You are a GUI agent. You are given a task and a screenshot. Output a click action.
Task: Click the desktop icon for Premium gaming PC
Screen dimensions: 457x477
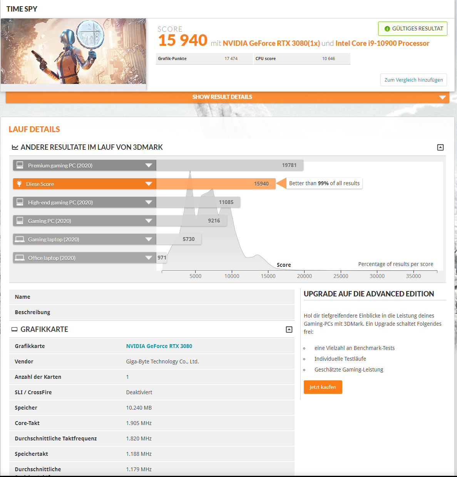pyautogui.click(x=20, y=165)
